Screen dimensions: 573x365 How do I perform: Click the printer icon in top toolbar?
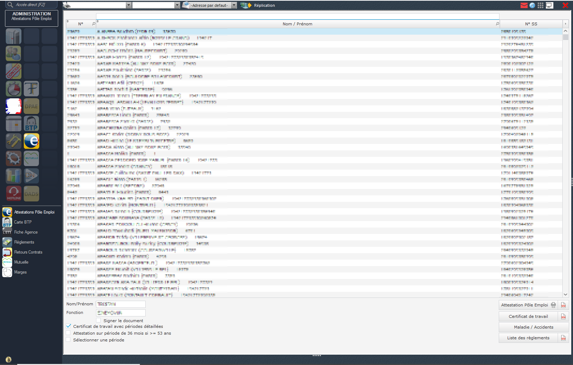point(67,5)
